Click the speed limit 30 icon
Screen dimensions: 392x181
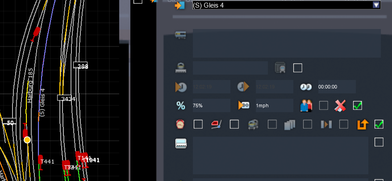[x=244, y=105]
